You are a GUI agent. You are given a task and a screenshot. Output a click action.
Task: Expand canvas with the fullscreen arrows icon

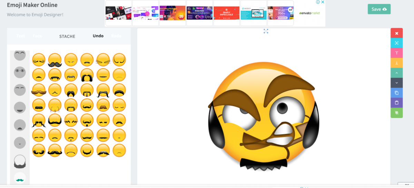point(266,31)
